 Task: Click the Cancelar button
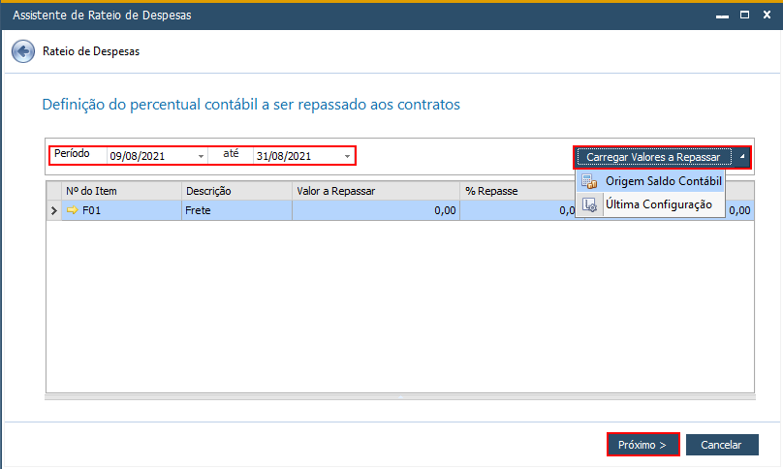(722, 445)
